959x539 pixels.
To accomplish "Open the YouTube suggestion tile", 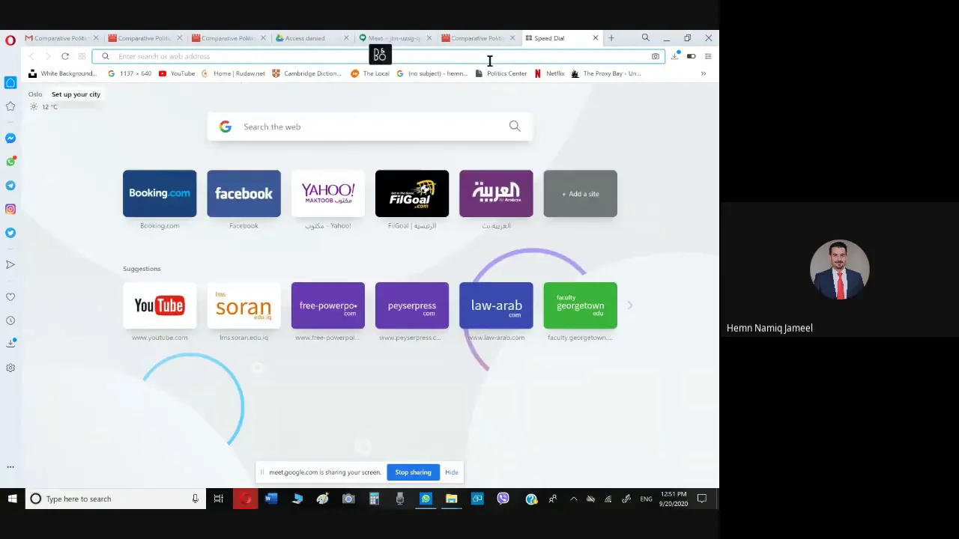I will (x=160, y=305).
